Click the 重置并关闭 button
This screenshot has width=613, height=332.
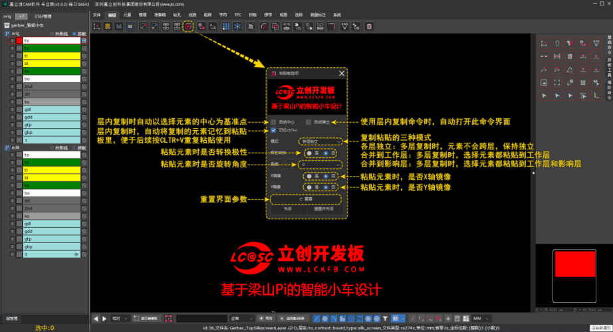tap(324, 209)
